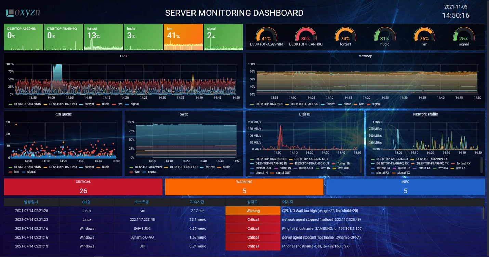This screenshot has height=257, width=489.
Task: Click message 'server agent stopped (hostname=Dynamic-OPPA)'
Action: point(321,238)
